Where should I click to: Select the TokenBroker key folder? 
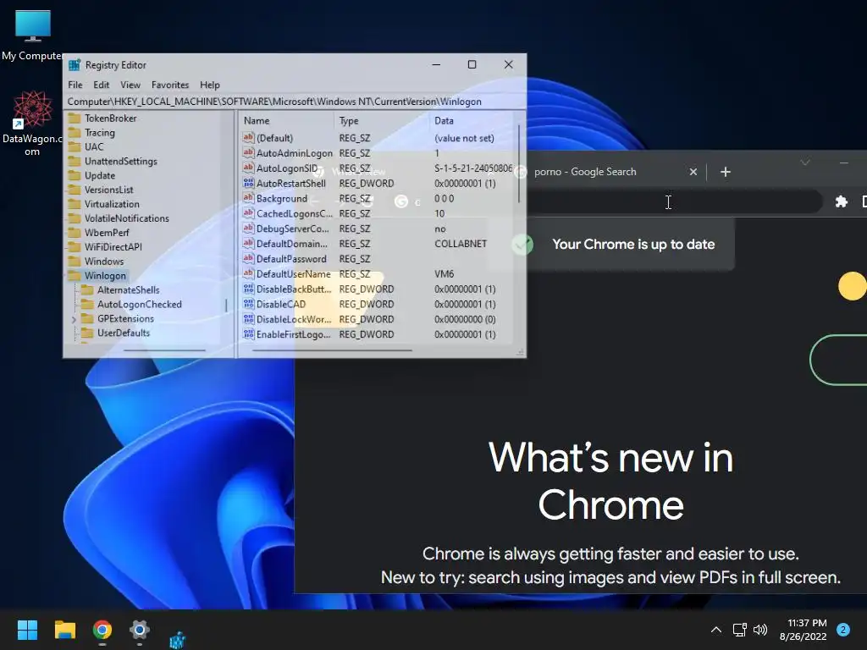[x=110, y=118]
